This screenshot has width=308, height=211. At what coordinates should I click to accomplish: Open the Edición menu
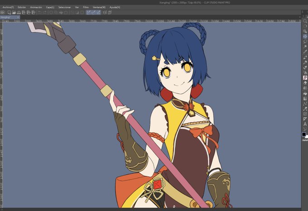(22, 7)
